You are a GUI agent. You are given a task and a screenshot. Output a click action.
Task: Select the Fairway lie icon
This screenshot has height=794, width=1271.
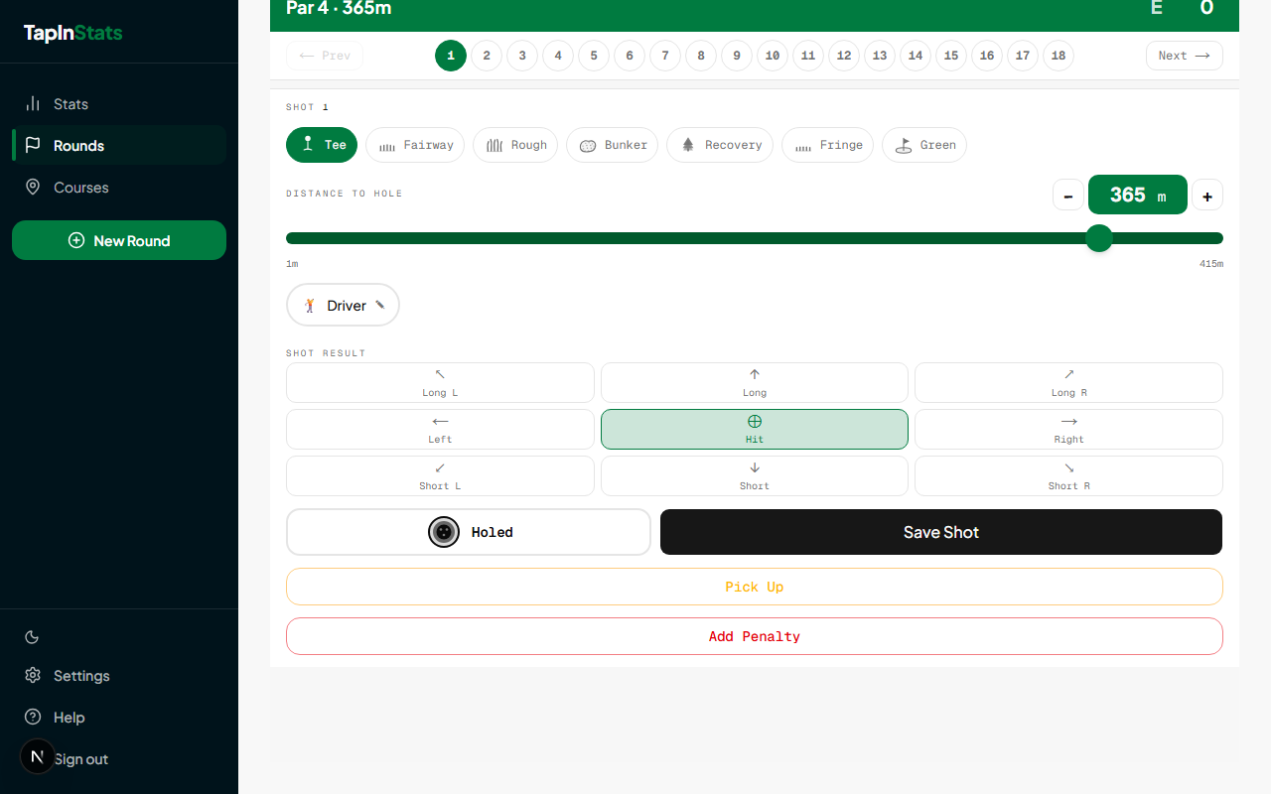click(385, 145)
